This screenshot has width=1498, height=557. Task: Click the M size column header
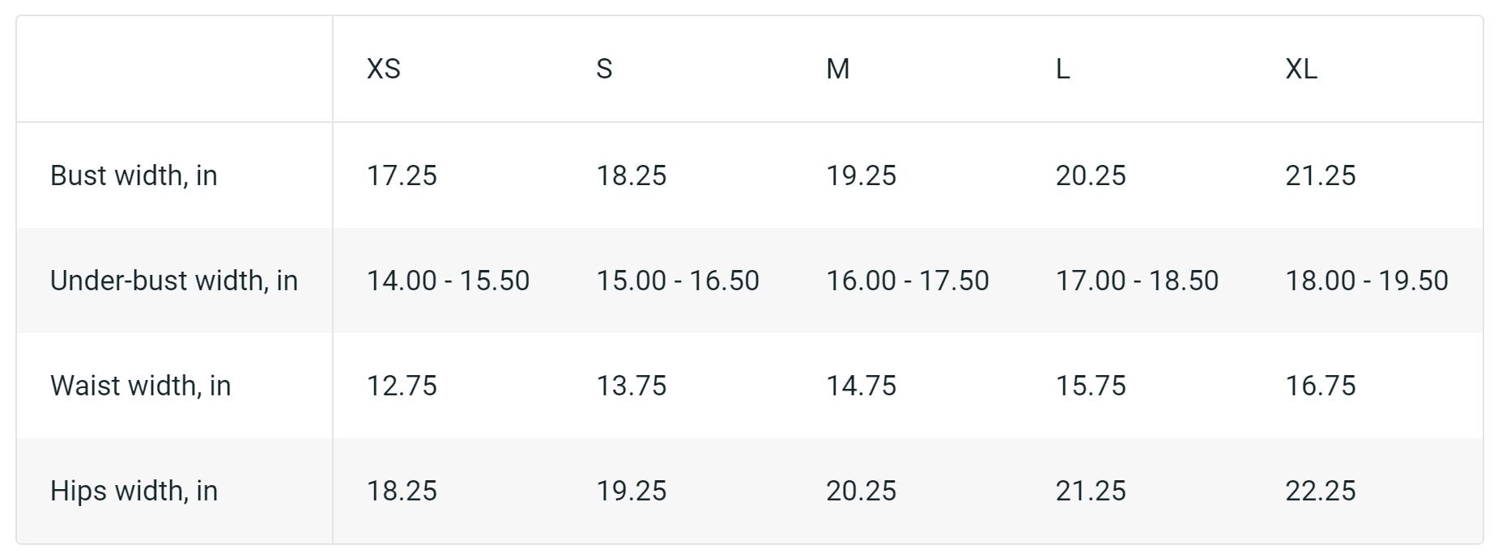(x=838, y=69)
